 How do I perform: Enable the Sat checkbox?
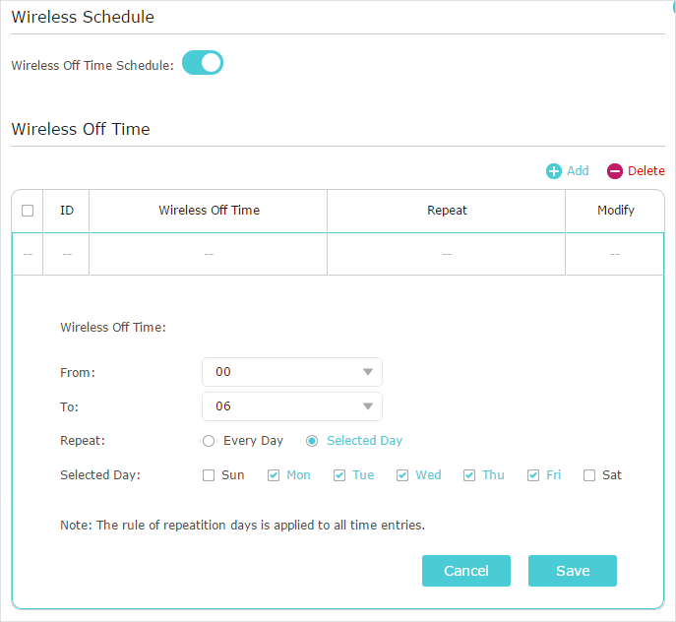(x=589, y=475)
